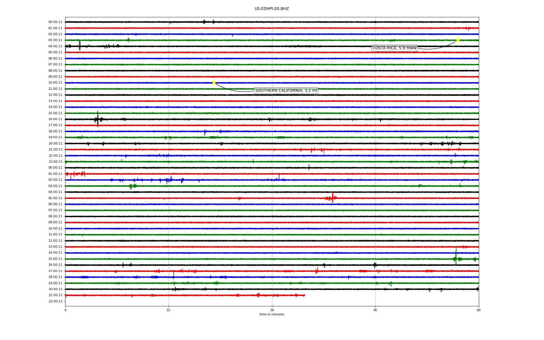Click the first 04:00:11 row label
The width and height of the screenshot is (544, 340).
[x=55, y=46]
